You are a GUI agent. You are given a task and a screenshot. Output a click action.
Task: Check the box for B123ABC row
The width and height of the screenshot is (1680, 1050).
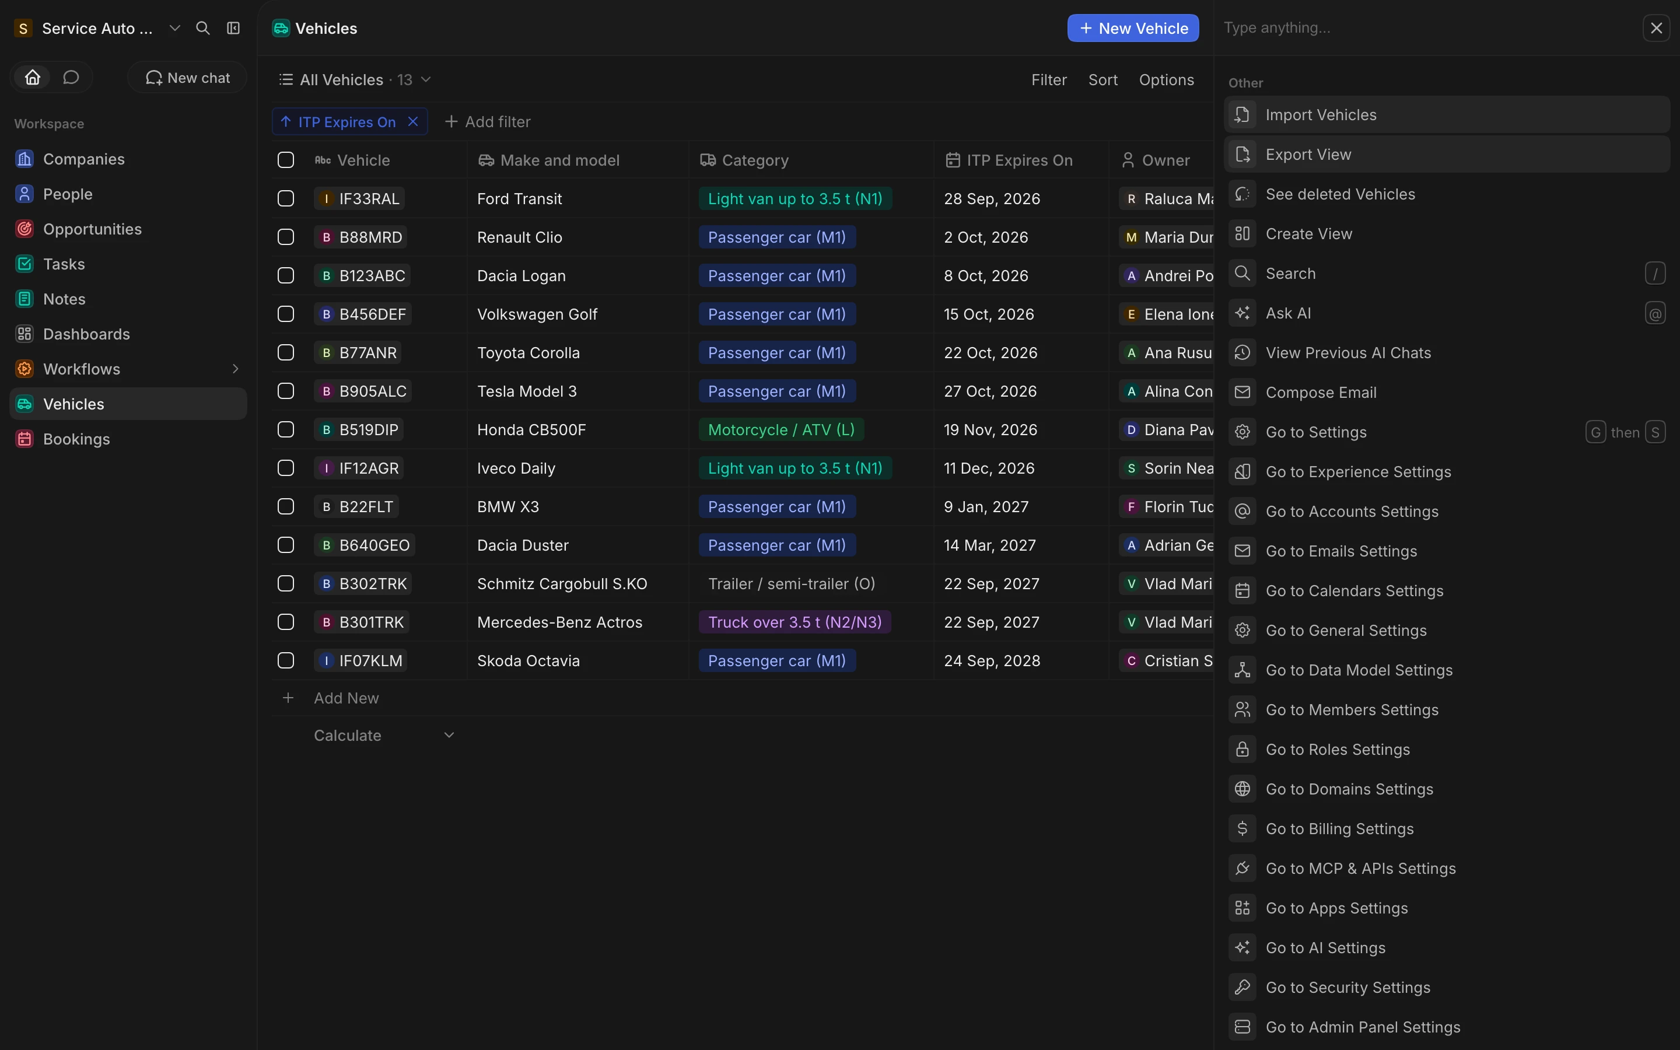(x=286, y=276)
